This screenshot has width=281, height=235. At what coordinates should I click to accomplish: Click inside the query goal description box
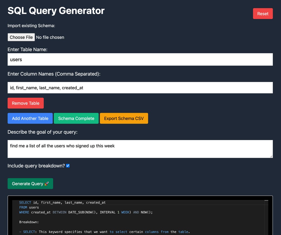140,149
